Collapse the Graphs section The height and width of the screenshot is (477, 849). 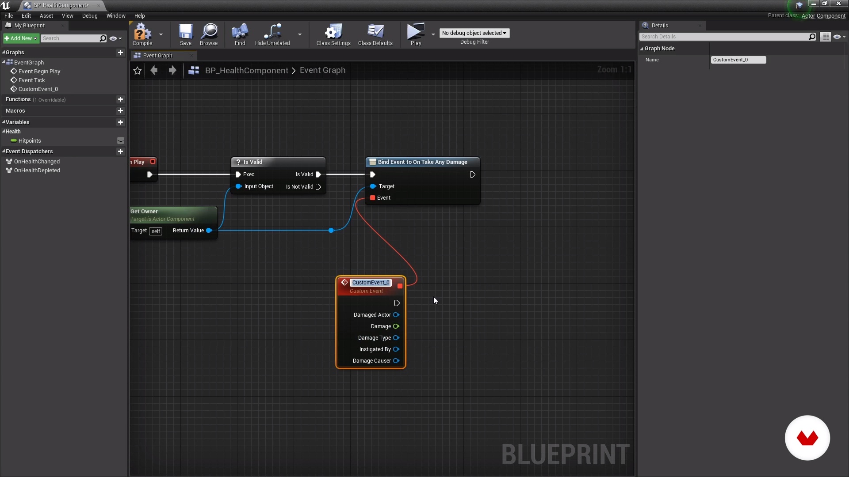4,52
